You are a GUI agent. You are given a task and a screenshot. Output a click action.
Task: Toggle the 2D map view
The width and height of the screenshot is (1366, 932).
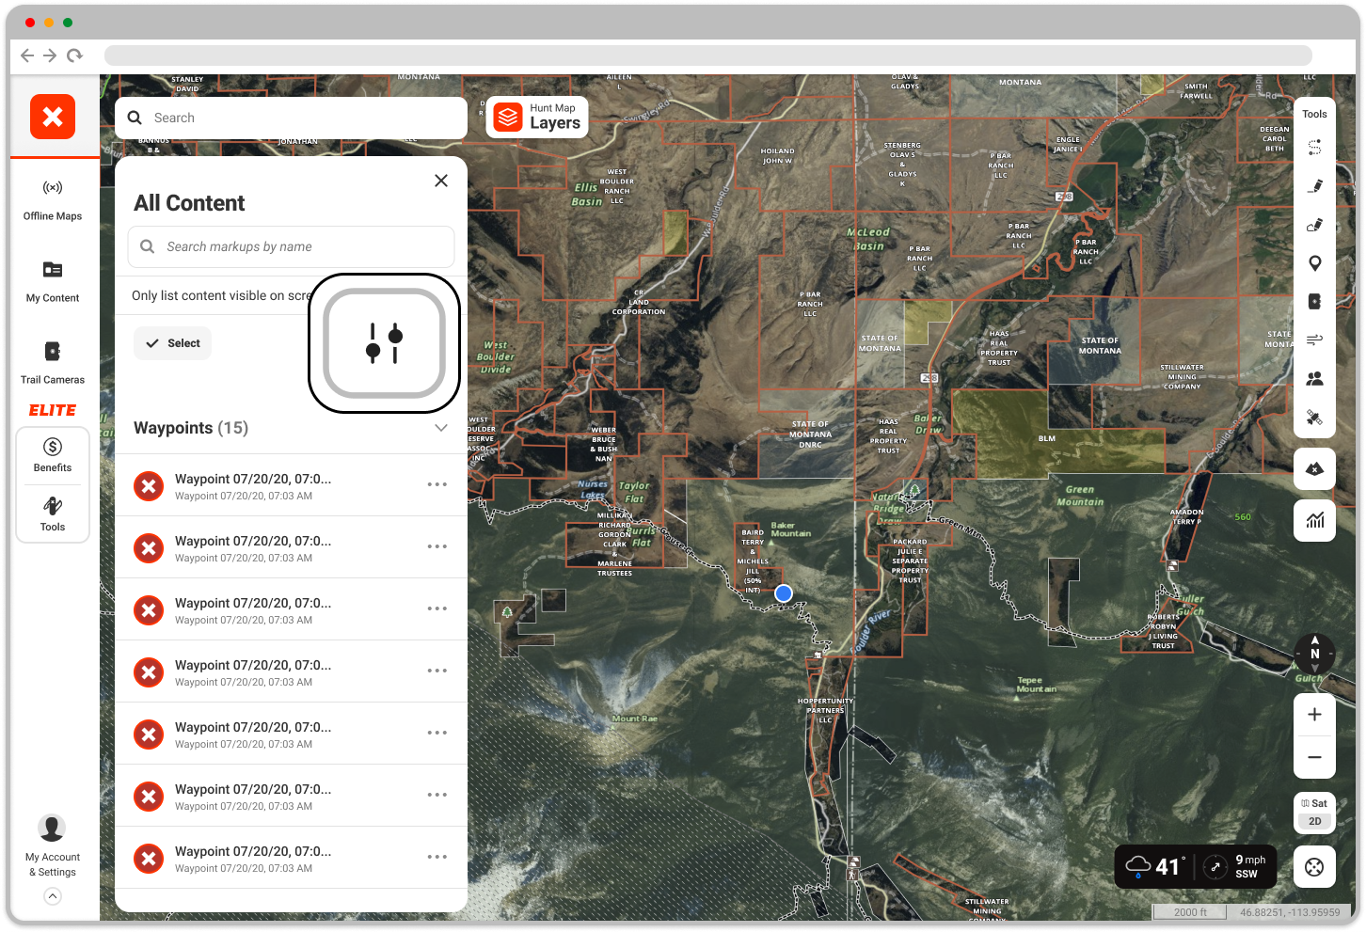click(1315, 821)
